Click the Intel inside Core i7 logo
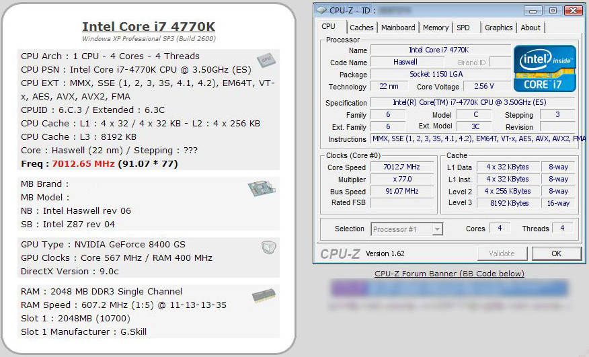 coord(545,69)
